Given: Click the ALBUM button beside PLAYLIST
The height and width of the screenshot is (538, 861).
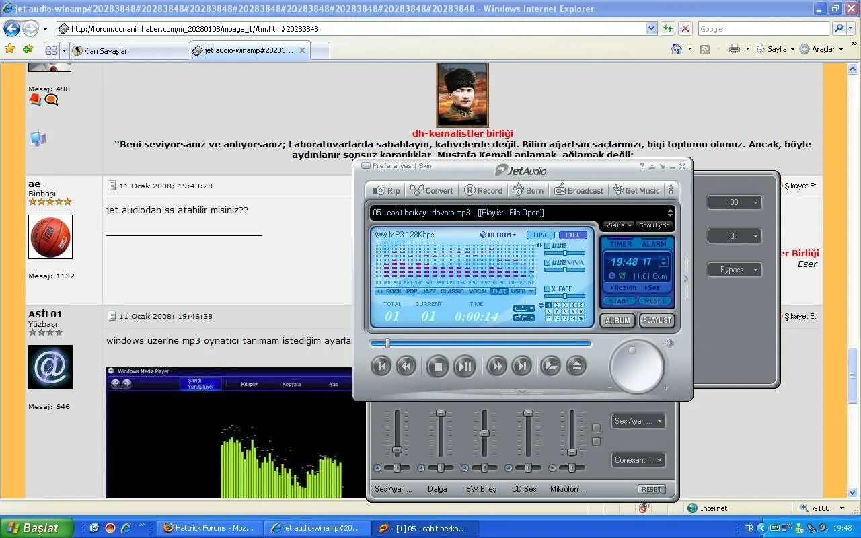Looking at the screenshot, I should pos(617,321).
